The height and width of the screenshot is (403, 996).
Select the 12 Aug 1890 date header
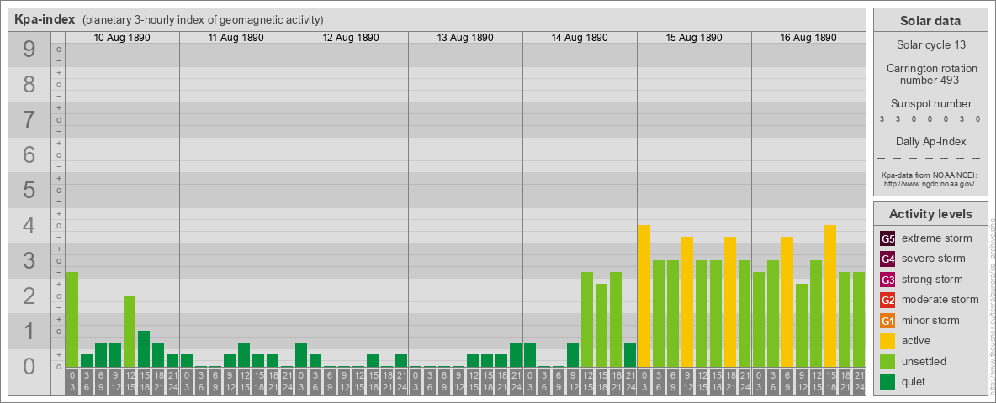pos(351,38)
